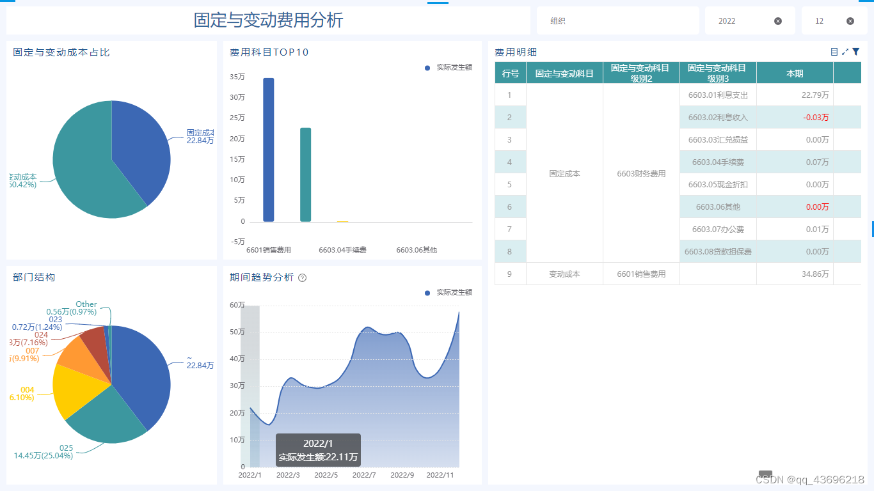874x491 pixels.
Task: Sort by the 本期 column header
Action: point(795,74)
